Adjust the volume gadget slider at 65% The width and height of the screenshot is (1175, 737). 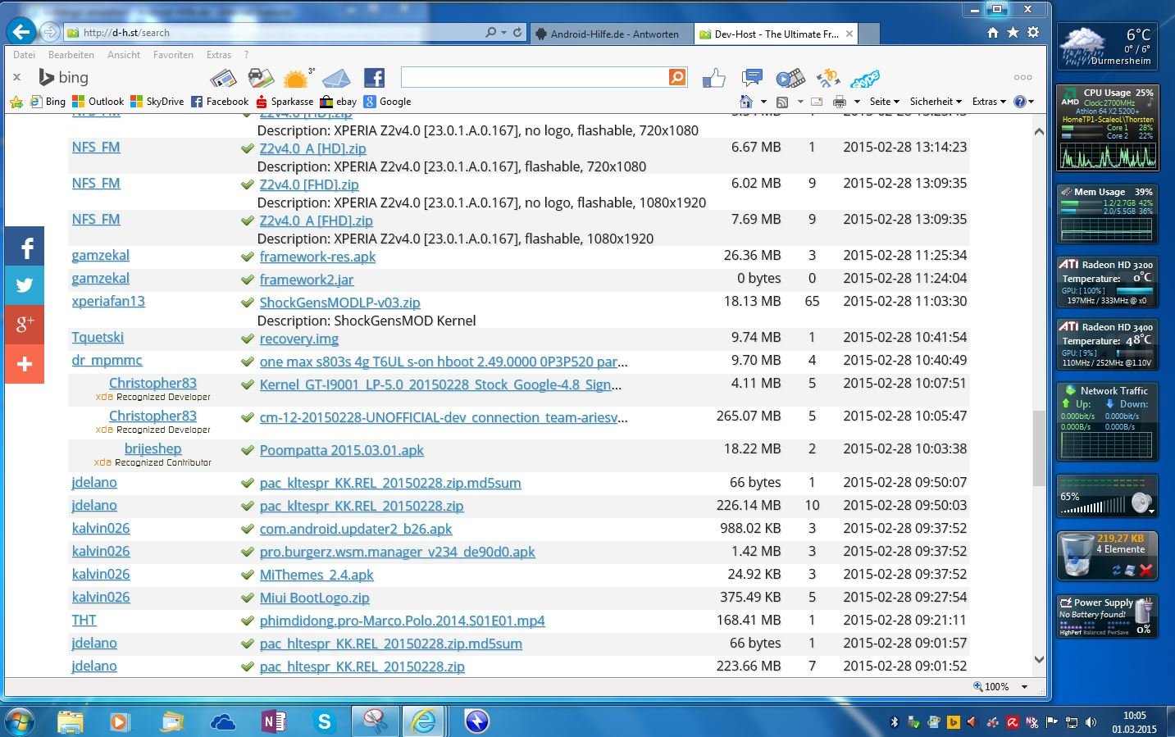[x=1093, y=506]
